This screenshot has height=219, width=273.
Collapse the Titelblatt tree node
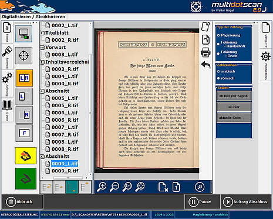click(x=42, y=33)
